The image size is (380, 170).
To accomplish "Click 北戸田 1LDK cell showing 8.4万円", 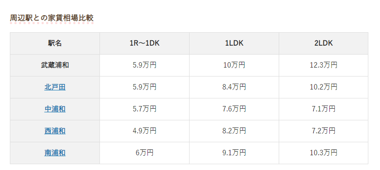I will point(234,87).
